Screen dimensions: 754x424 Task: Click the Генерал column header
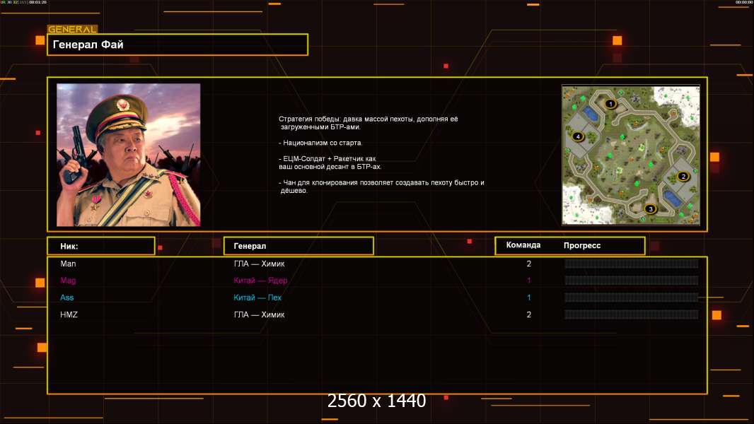(298, 246)
